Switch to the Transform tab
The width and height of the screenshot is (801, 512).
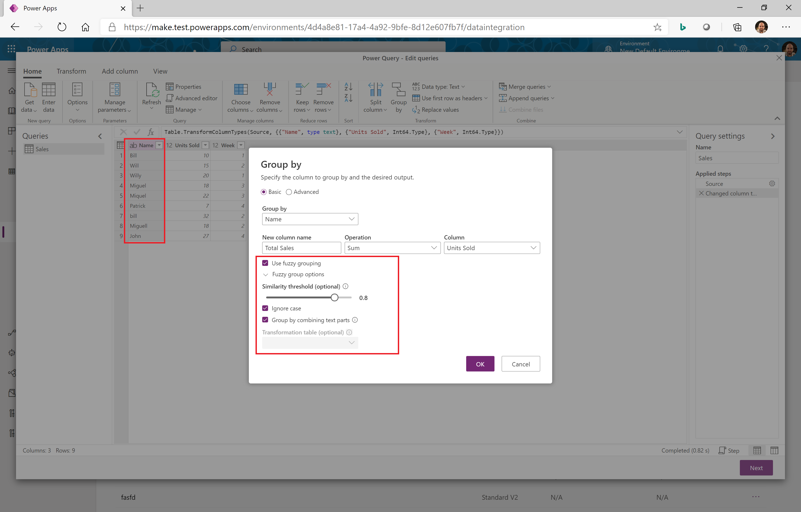71,71
